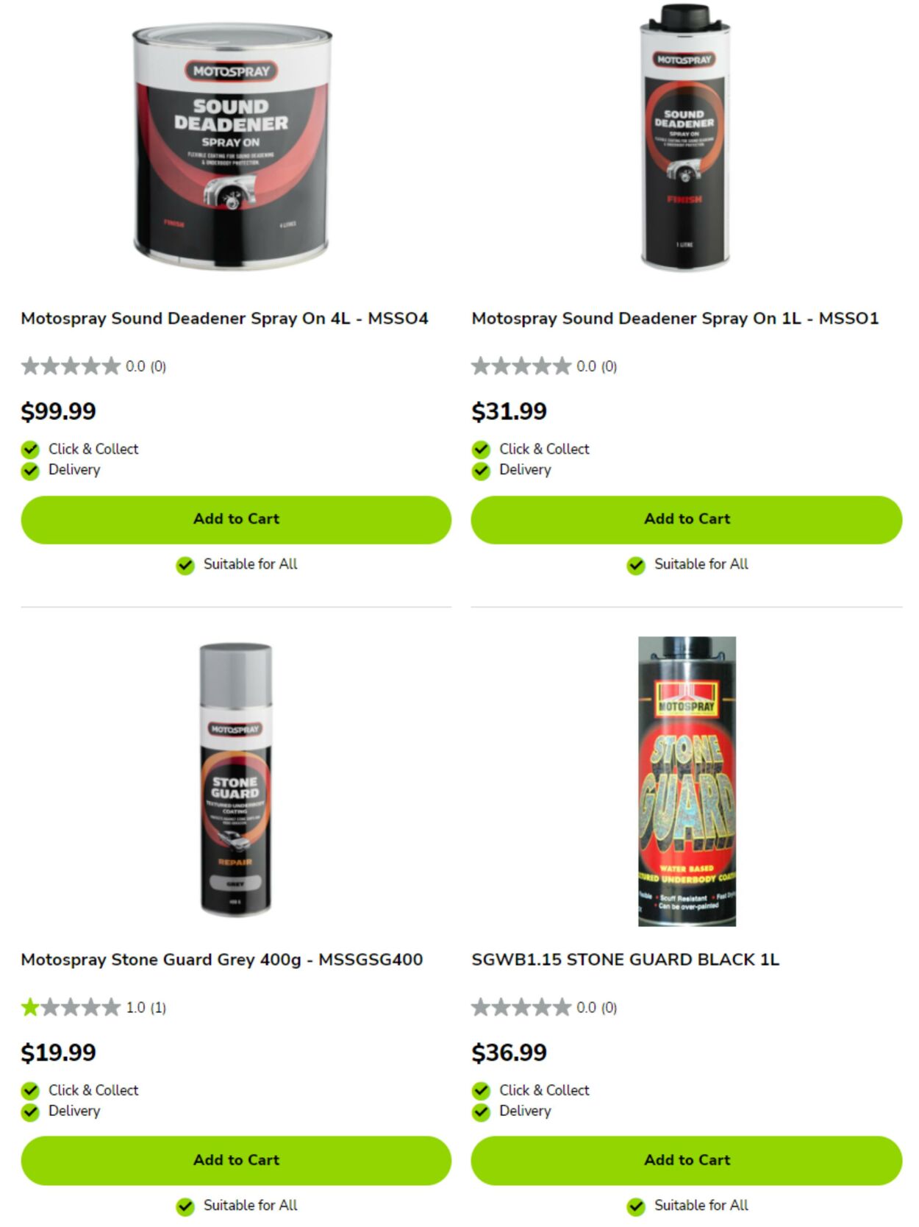The image size is (919, 1227).
Task: Add Sound Deadener 1L MSSO1 to cart
Action: click(687, 519)
